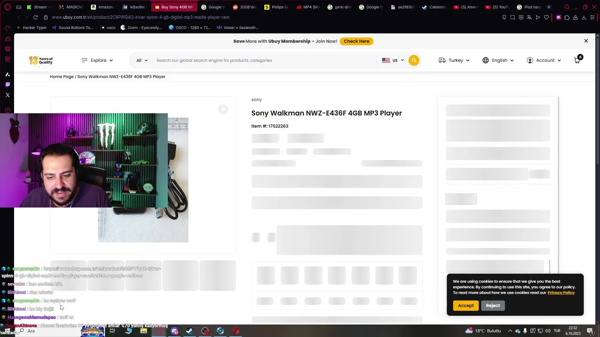Click the product title Sony Walkman NWZ-E436F

[327, 113]
